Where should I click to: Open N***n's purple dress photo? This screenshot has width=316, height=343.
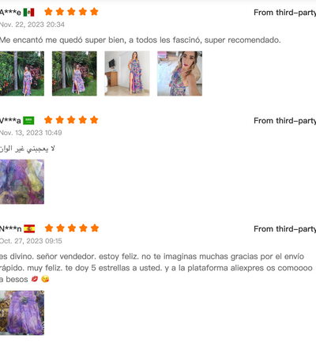tap(22, 313)
